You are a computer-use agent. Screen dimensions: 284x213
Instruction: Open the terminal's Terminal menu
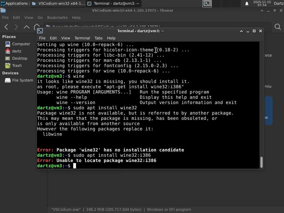82,38
